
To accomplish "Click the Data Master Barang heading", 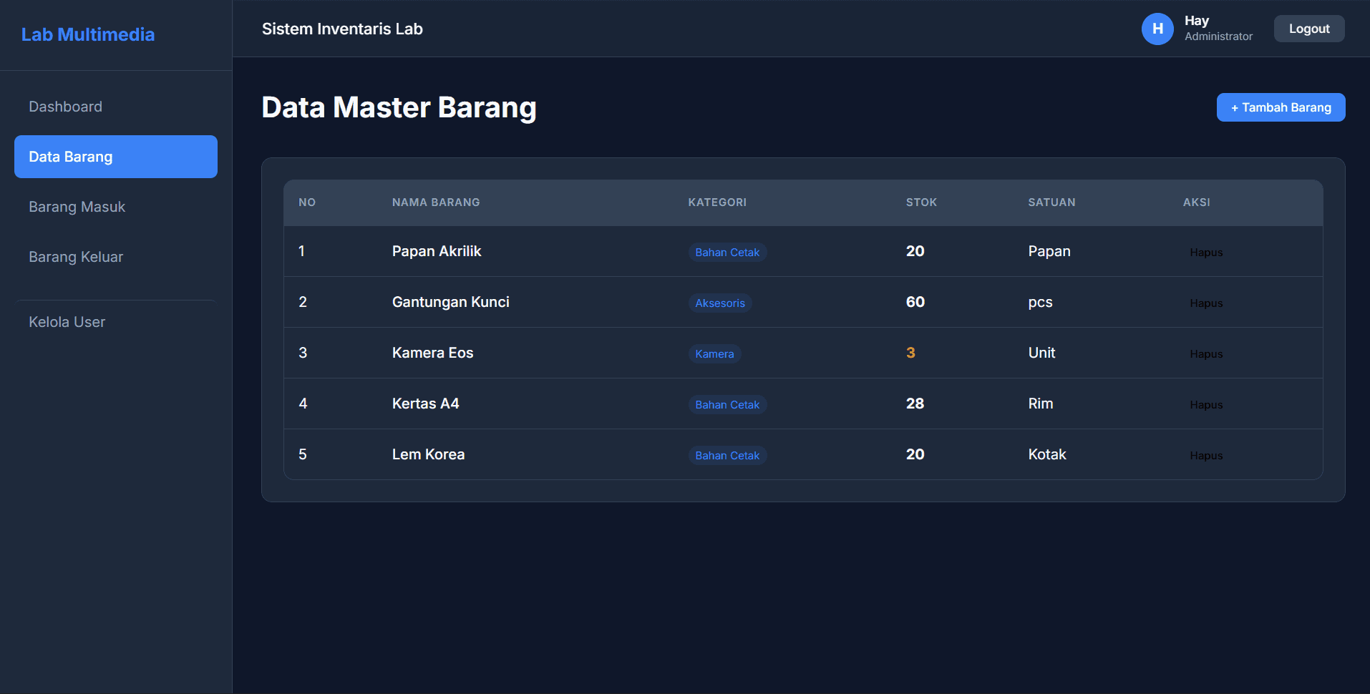I will click(x=399, y=107).
